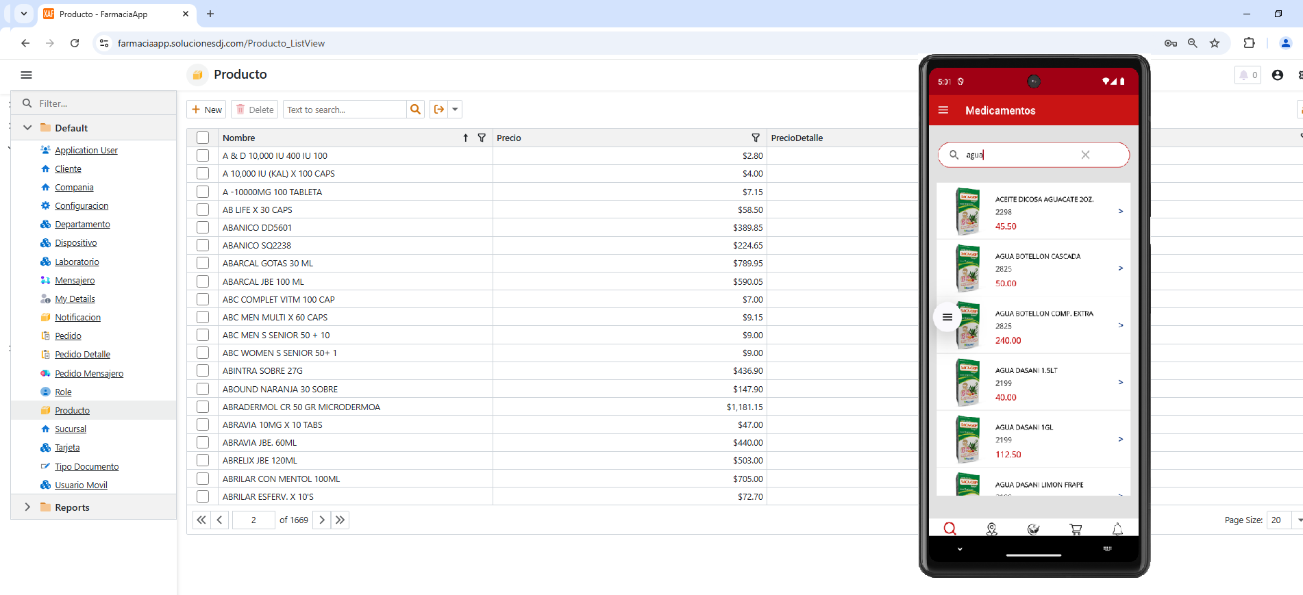Open the phone app hamburger menu
This screenshot has width=1303, height=595.
click(x=943, y=110)
